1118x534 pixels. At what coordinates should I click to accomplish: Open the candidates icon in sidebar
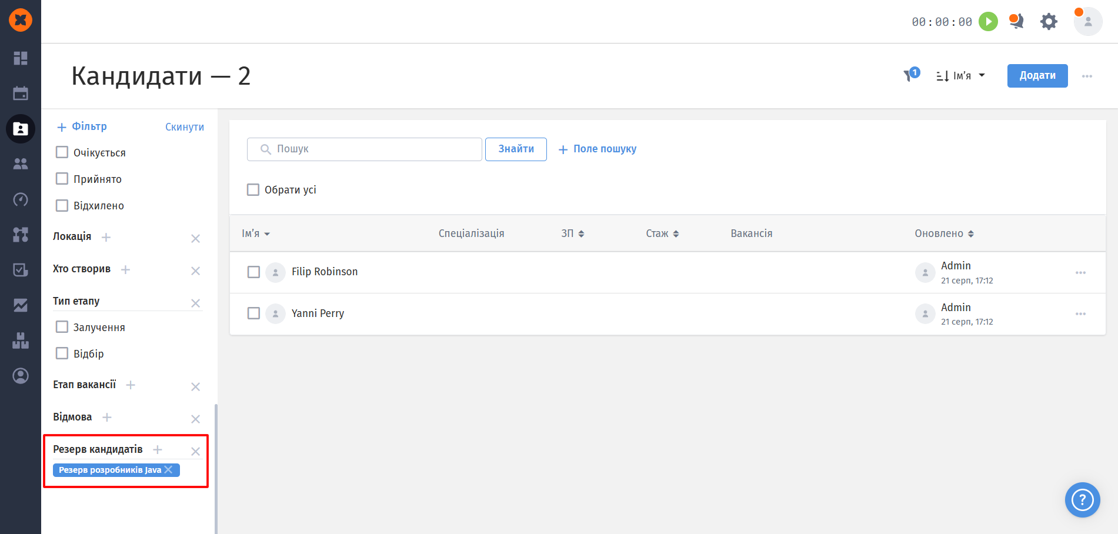tap(21, 129)
